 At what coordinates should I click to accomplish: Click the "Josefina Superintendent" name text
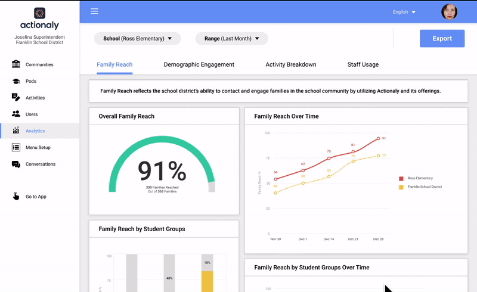click(39, 37)
